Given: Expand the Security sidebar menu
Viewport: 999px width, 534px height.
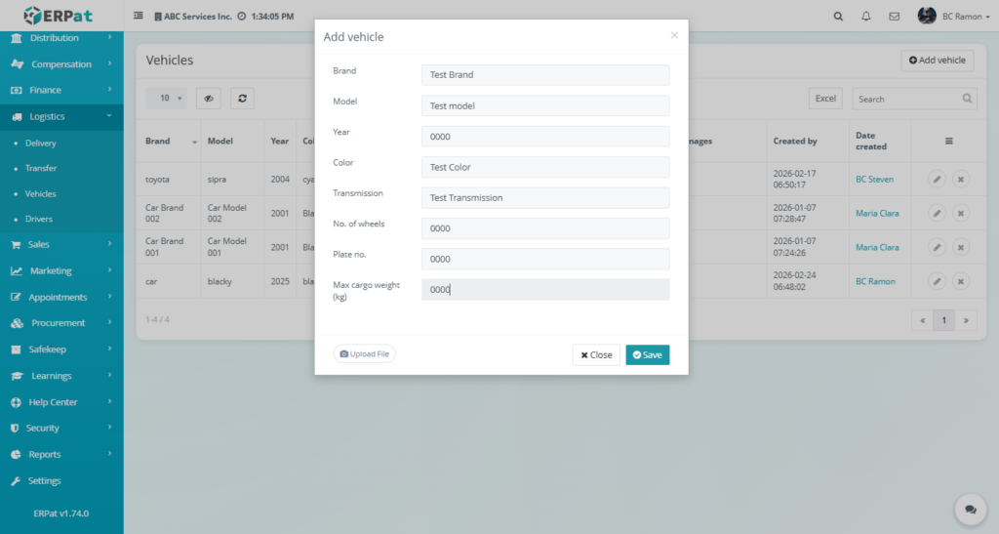Looking at the screenshot, I should pyautogui.click(x=61, y=429).
